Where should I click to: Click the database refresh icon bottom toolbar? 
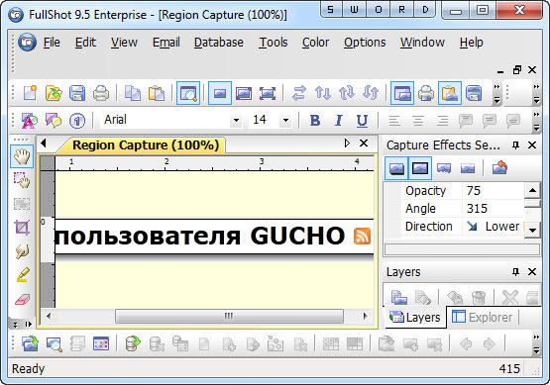(x=133, y=343)
